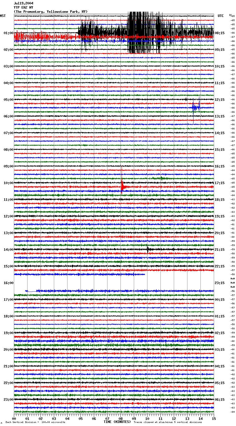Click the "19:00" MST time label
The height and width of the screenshot is (426, 236).
click(x=9, y=333)
